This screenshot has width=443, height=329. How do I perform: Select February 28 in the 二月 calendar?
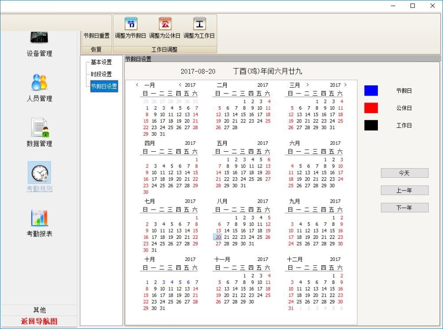(235, 127)
